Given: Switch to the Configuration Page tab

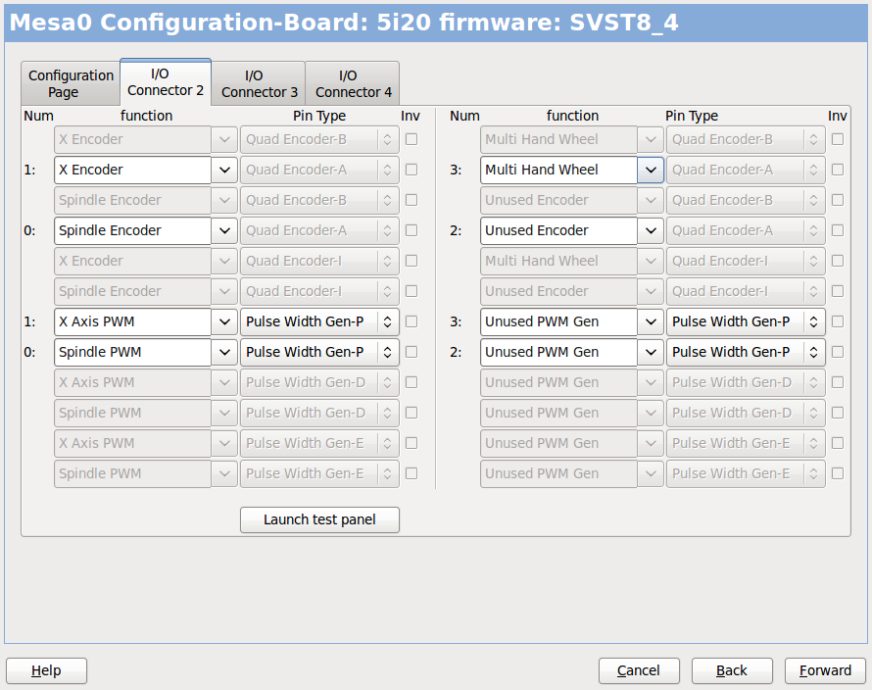Looking at the screenshot, I should pyautogui.click(x=70, y=83).
